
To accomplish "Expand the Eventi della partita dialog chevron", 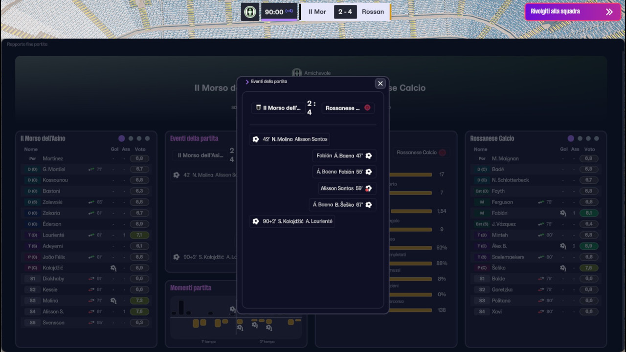I will pos(247,82).
